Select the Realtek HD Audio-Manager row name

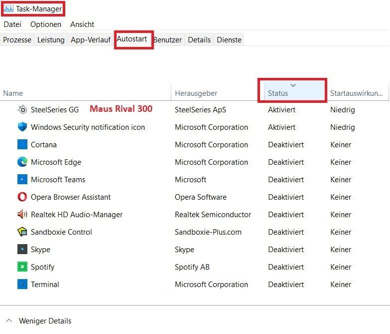click(x=77, y=215)
